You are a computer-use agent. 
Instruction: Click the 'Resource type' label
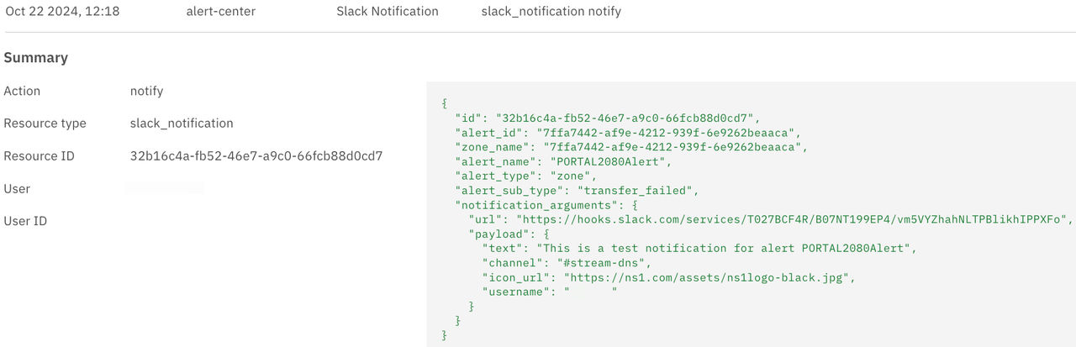coord(45,124)
